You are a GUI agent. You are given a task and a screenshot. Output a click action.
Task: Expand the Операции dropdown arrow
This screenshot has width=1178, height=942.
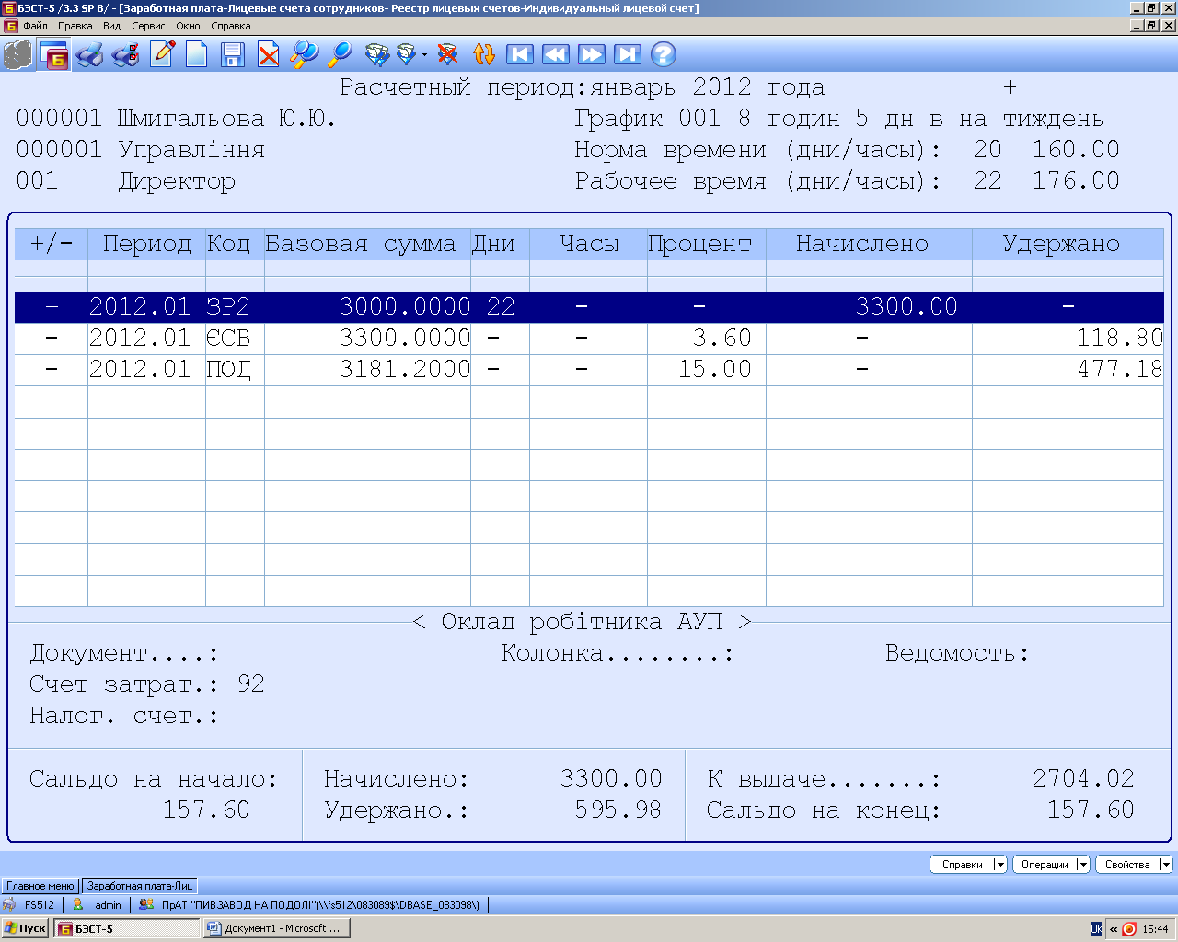point(1083,864)
